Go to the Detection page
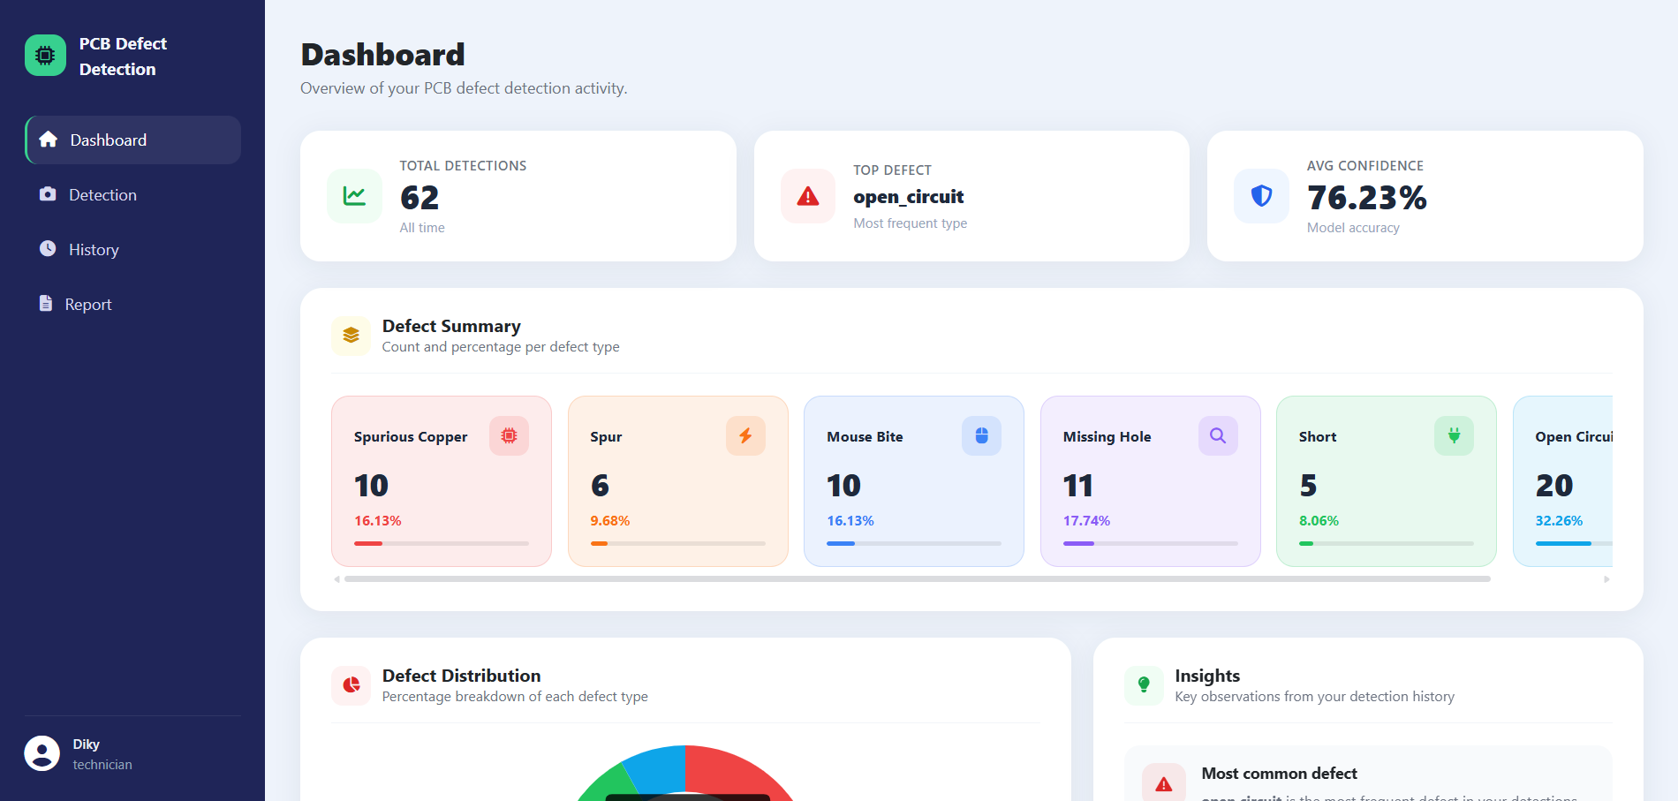The height and width of the screenshot is (801, 1678). pos(133,194)
